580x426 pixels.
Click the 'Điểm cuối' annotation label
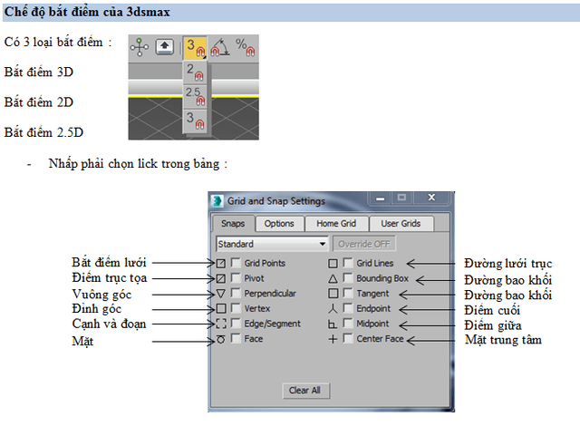coord(492,310)
